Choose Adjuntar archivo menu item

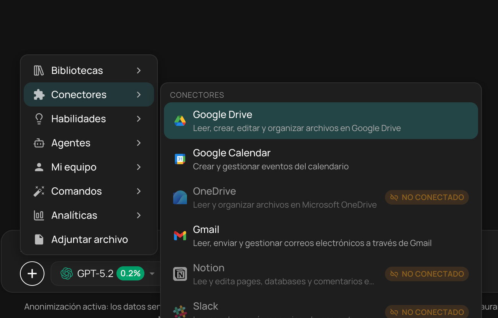[89, 239]
